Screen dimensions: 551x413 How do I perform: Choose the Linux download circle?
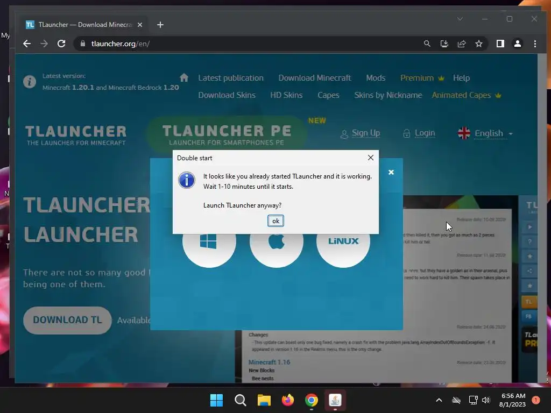[343, 241]
